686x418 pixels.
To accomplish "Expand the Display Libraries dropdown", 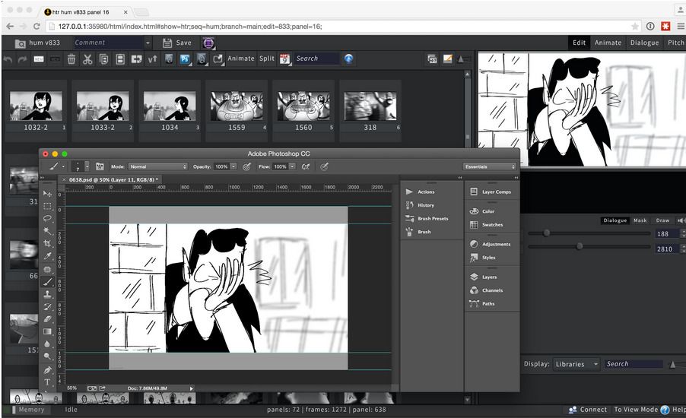I will pos(576,364).
